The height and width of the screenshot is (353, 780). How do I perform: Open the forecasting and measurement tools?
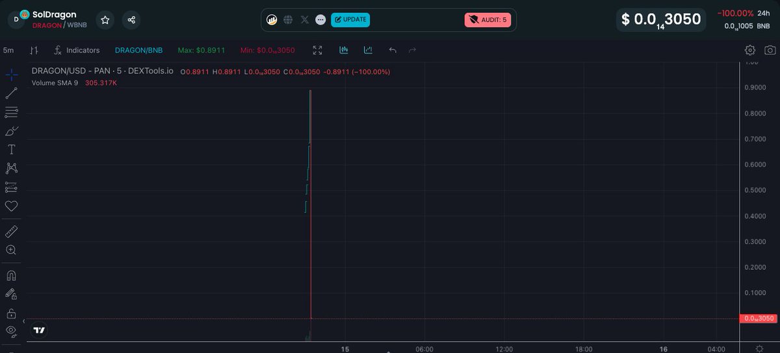pos(11,188)
